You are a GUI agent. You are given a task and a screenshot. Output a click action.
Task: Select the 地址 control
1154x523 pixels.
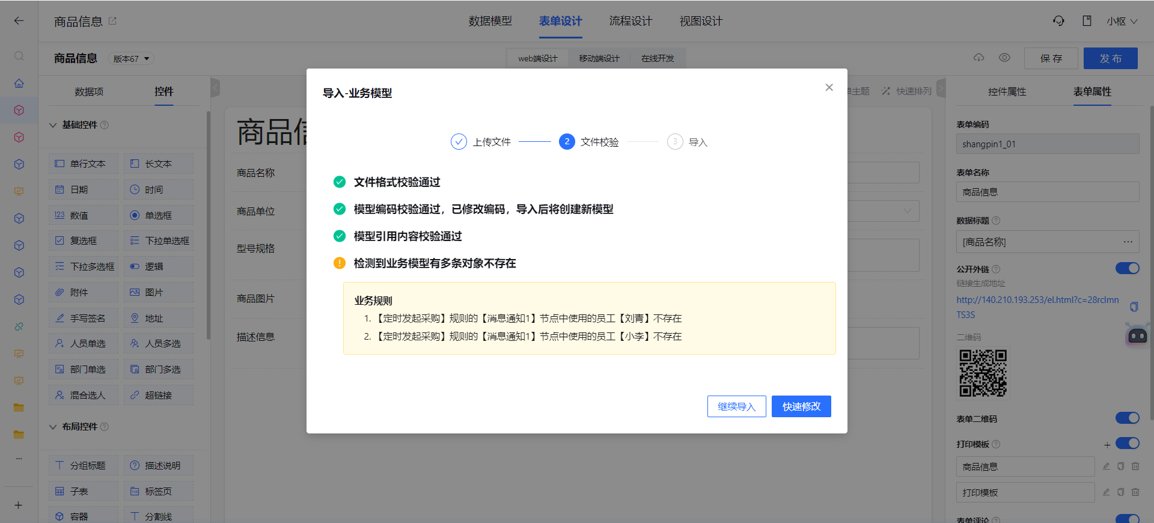pyautogui.click(x=159, y=318)
